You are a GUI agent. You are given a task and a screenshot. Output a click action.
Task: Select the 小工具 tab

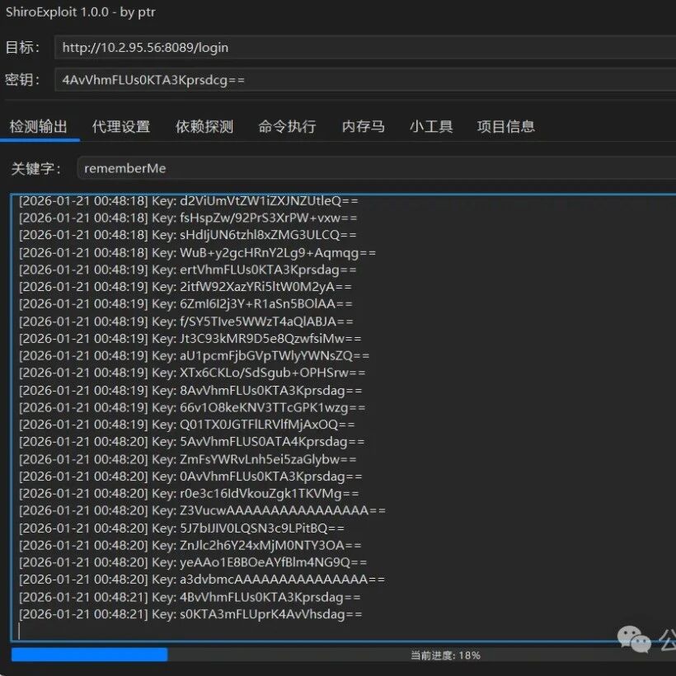pyautogui.click(x=431, y=127)
